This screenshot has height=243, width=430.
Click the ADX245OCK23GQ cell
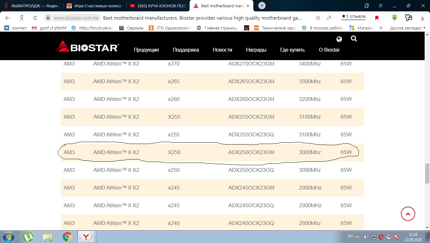pos(251,205)
